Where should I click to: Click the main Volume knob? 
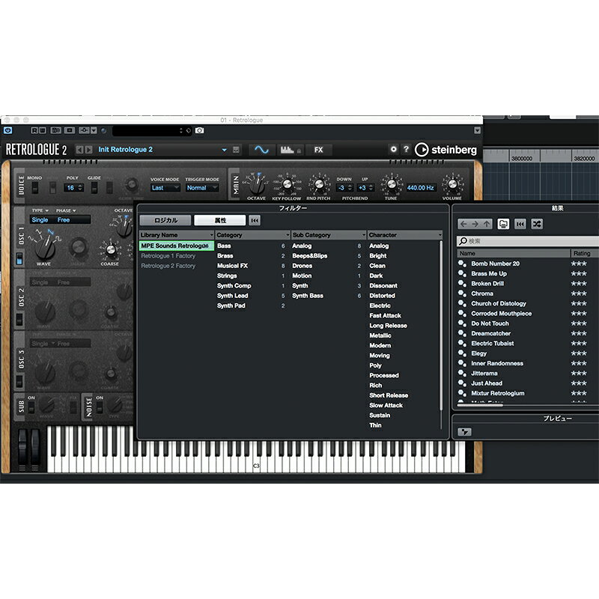tap(453, 184)
